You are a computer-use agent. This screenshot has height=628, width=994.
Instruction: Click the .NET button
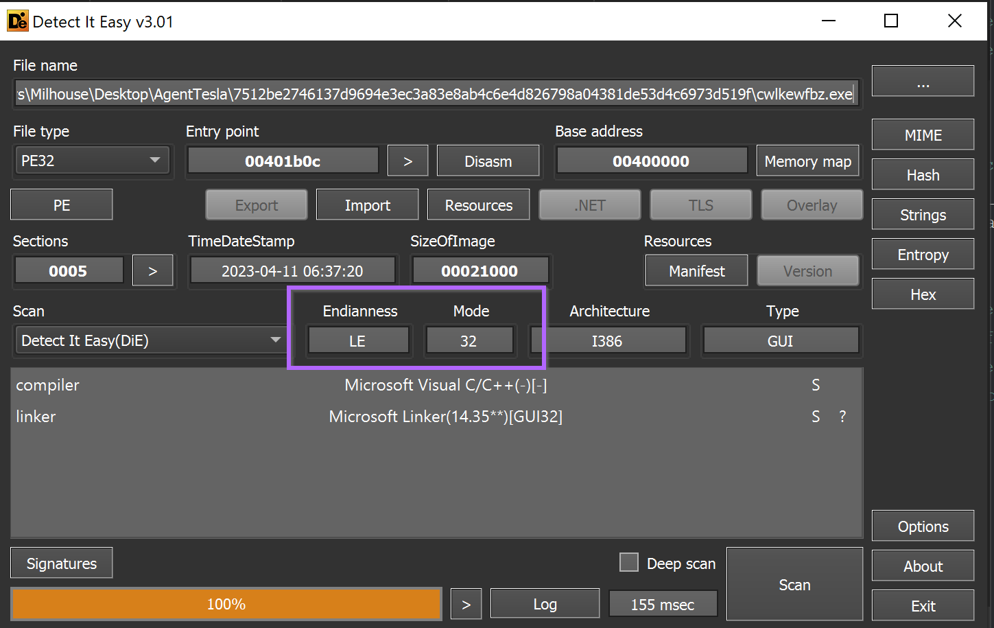tap(589, 205)
